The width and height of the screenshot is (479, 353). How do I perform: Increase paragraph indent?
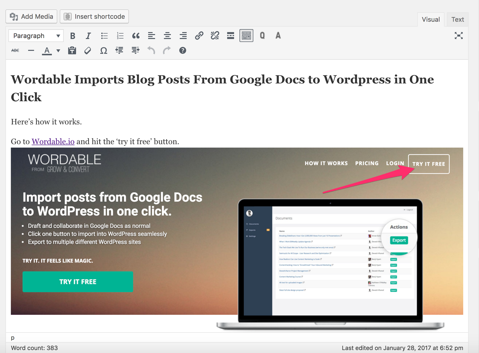pos(135,51)
